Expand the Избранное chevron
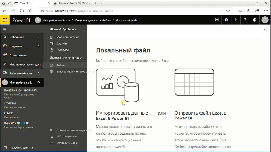This screenshot has height=152, width=271. point(39,37)
